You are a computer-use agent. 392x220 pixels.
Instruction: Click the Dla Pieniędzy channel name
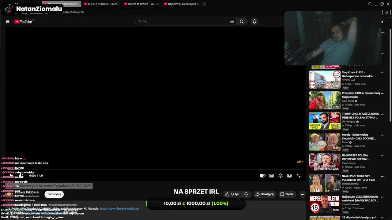click(349, 122)
